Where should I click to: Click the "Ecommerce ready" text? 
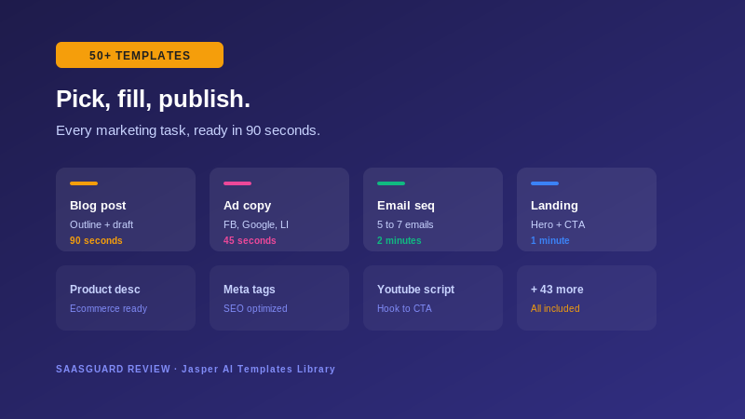pyautogui.click(x=108, y=308)
